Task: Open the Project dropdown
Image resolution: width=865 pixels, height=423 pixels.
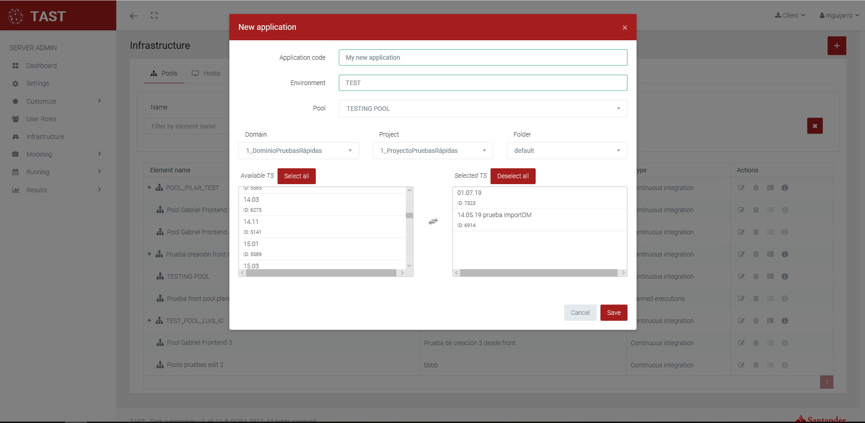Action: [432, 151]
